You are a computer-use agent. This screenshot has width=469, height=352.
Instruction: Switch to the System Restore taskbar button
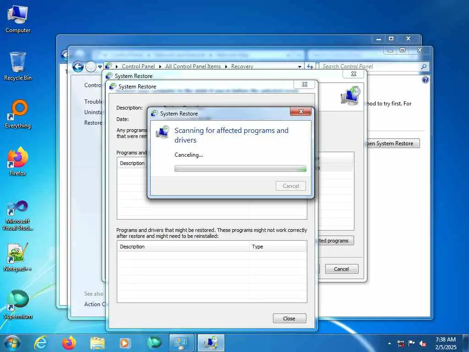coord(211,343)
